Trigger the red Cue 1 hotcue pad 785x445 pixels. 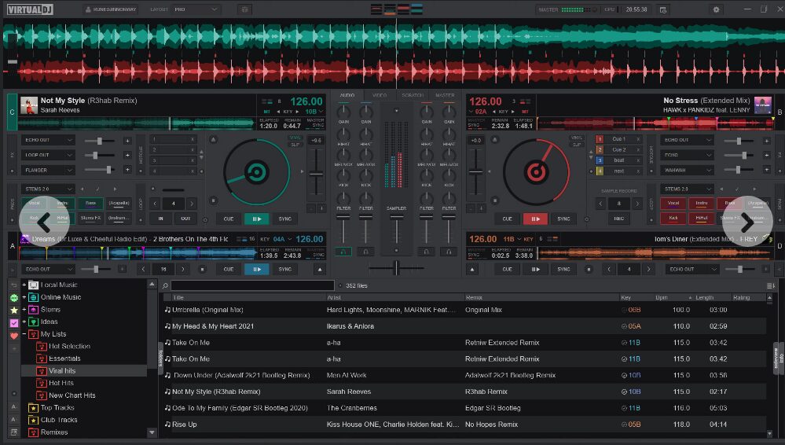pos(618,139)
